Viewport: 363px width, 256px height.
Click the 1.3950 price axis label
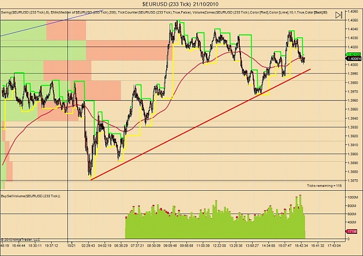pos(353,109)
